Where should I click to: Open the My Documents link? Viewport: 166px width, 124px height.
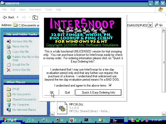tap(22, 94)
